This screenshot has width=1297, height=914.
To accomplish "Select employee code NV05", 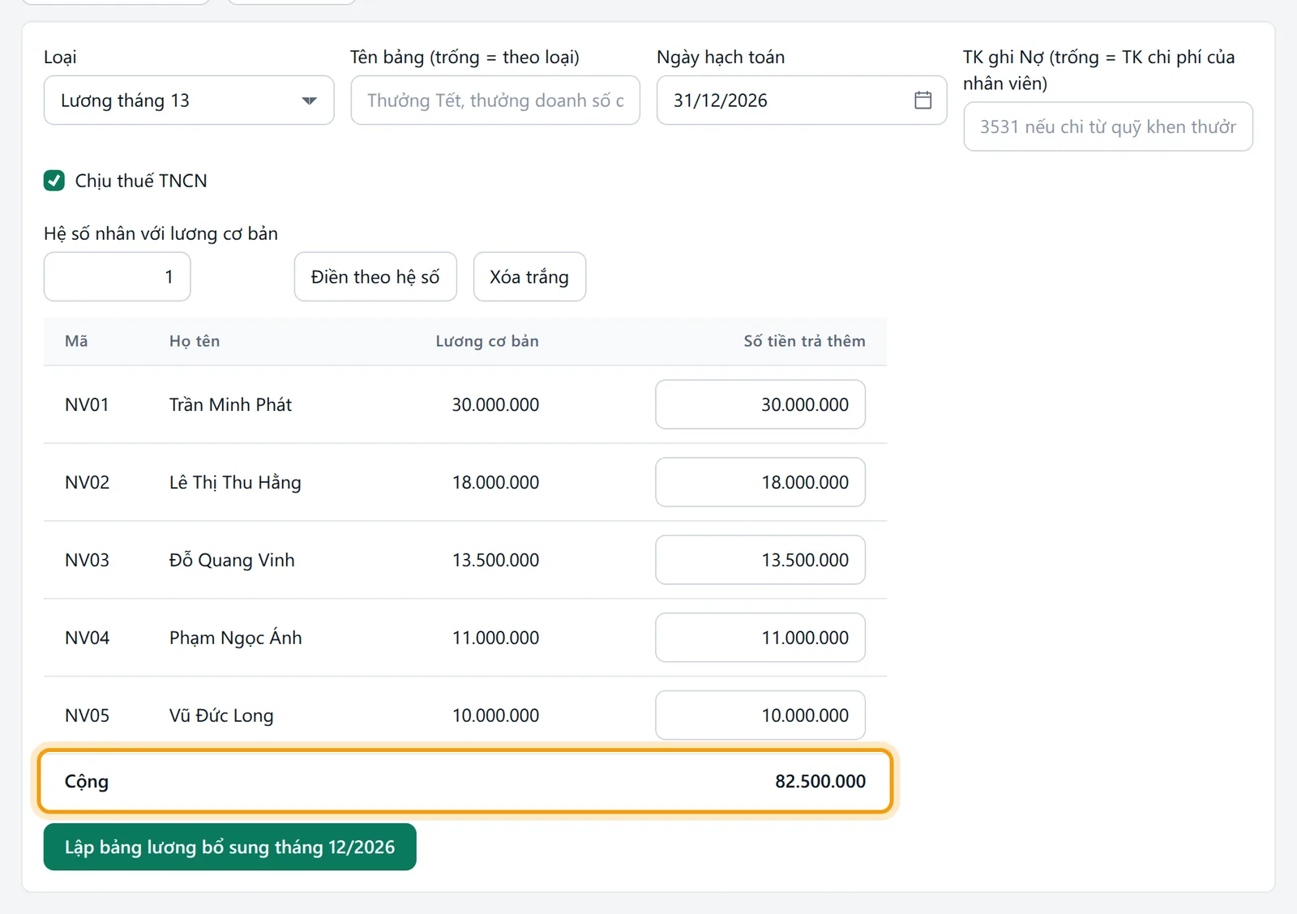I will 87,715.
